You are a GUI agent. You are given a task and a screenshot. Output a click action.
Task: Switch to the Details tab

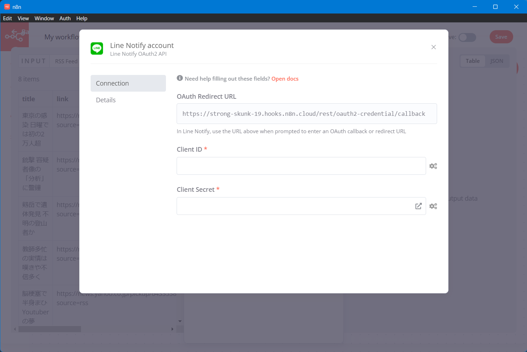click(106, 100)
